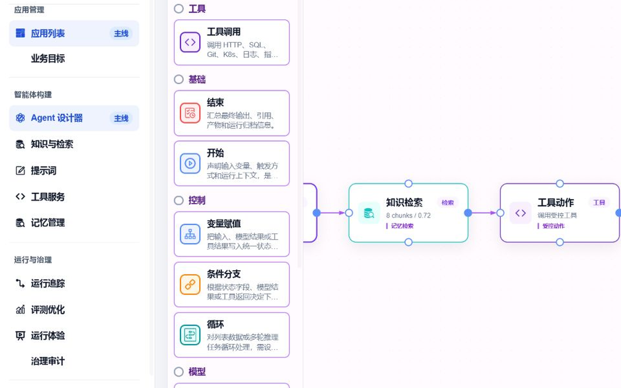Click 调用受控工具 description text

557,216
